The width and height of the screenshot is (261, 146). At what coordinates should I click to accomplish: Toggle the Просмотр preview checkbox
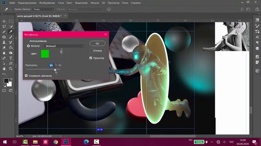coord(91,58)
